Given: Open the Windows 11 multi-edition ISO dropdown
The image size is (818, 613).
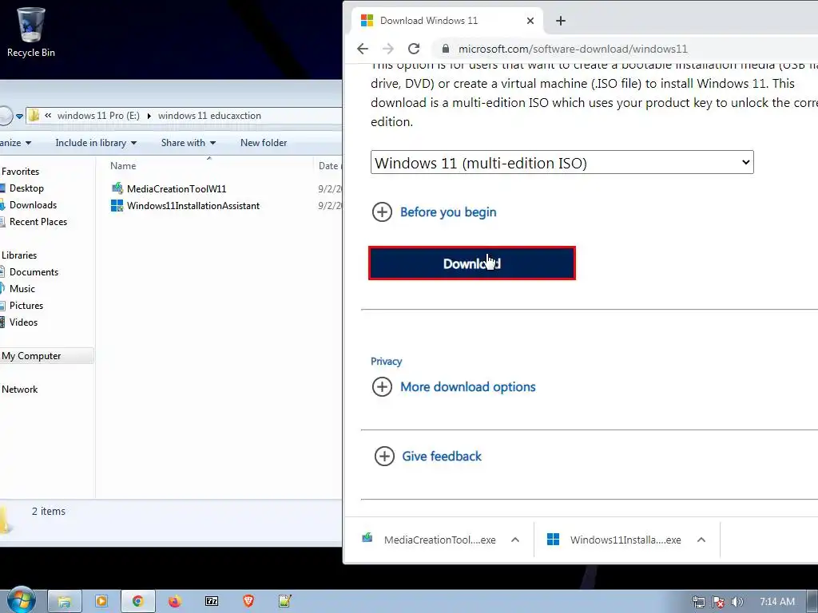Looking at the screenshot, I should pos(562,162).
